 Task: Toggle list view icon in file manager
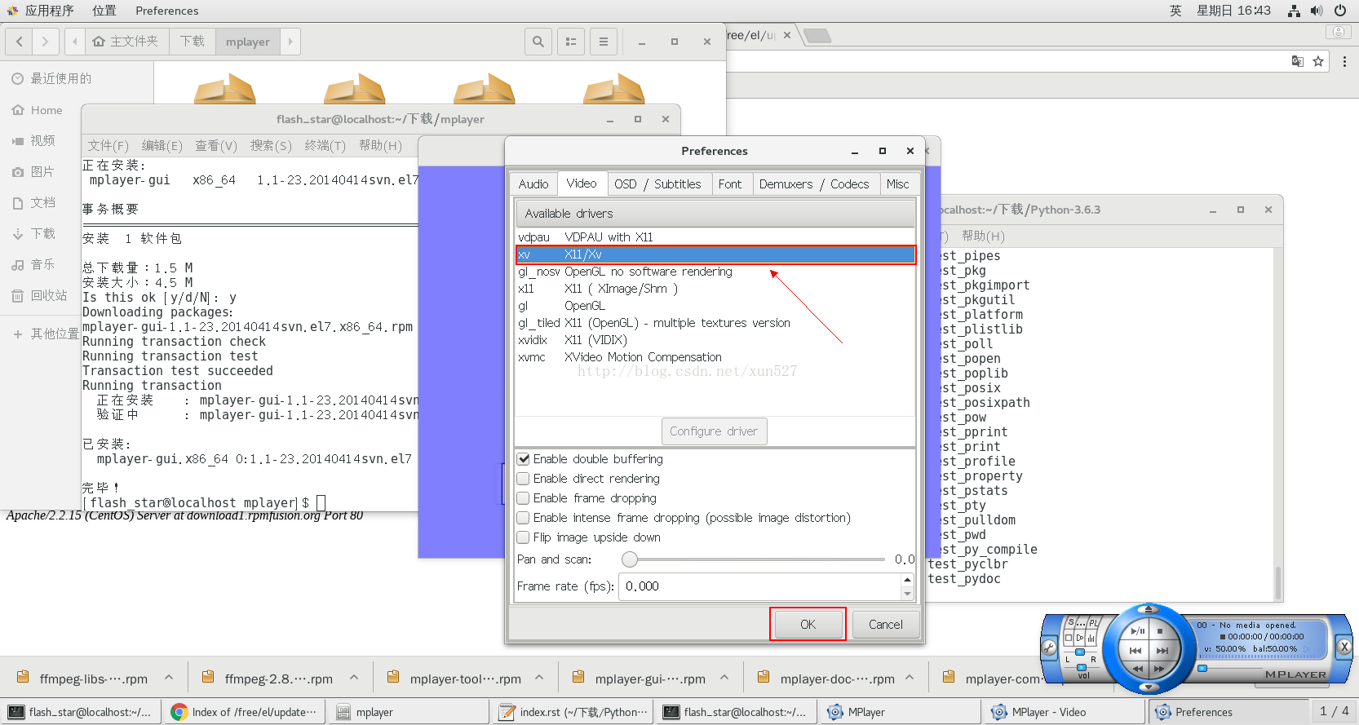571,42
